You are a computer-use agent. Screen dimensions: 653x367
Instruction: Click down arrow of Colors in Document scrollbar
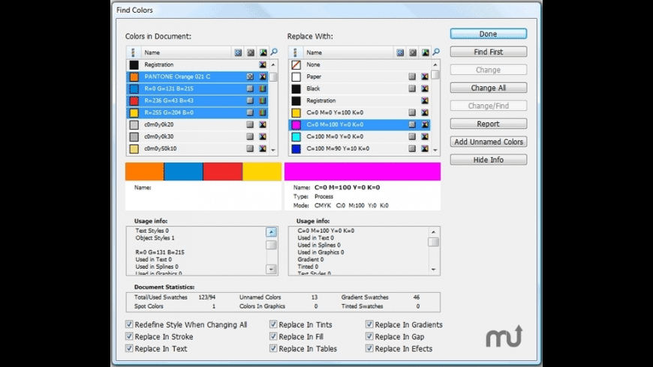tap(273, 150)
